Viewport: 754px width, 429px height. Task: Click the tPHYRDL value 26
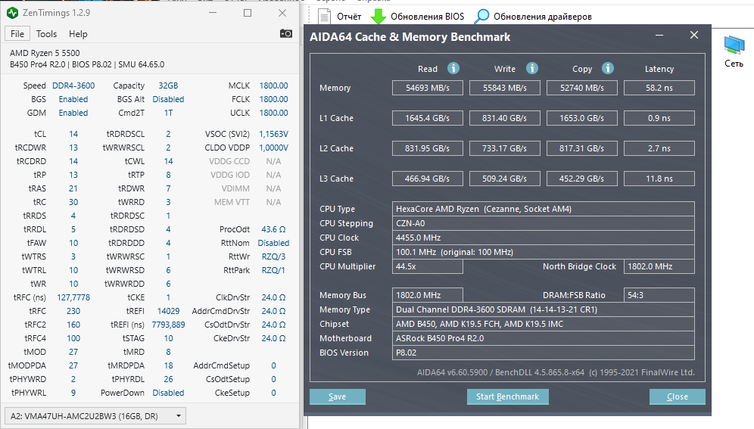click(x=168, y=379)
